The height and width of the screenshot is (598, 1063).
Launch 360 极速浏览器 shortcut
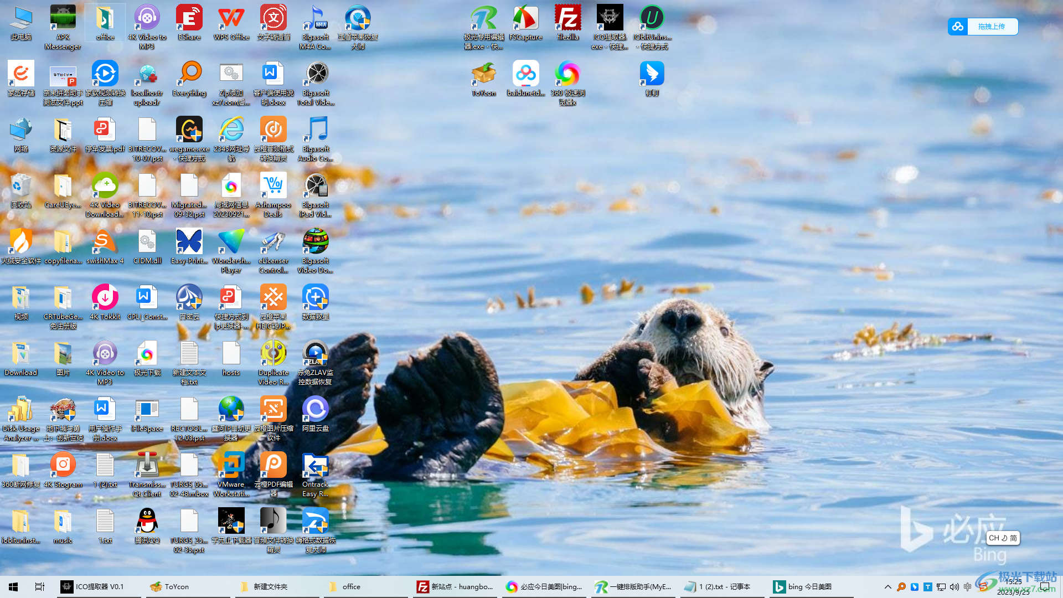pyautogui.click(x=567, y=83)
